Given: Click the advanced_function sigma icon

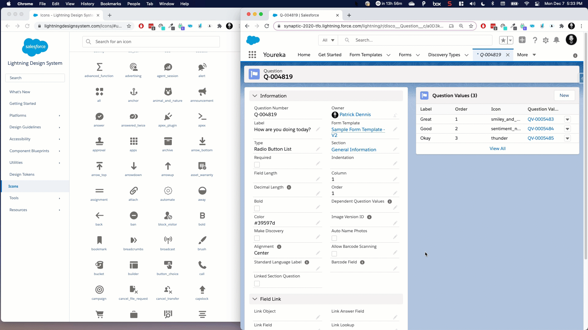Looking at the screenshot, I should tap(99, 67).
